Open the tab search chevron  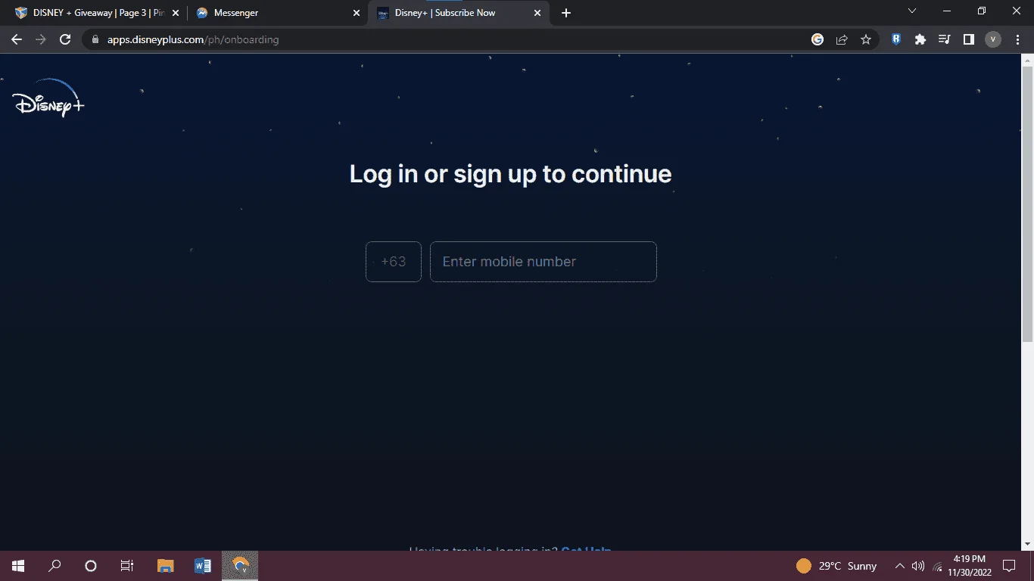click(912, 11)
